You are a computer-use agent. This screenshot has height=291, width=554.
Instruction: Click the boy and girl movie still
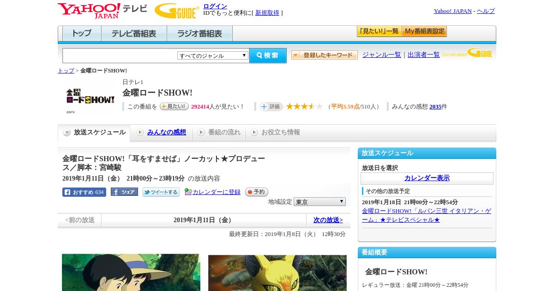[x=131, y=273]
